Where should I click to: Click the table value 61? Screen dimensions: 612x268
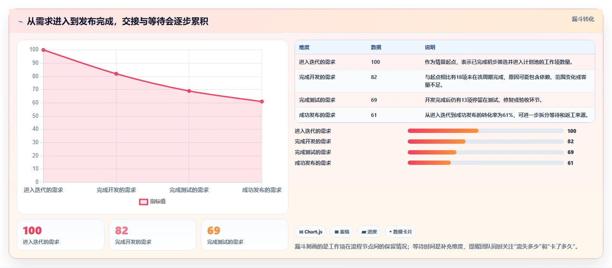(374, 115)
